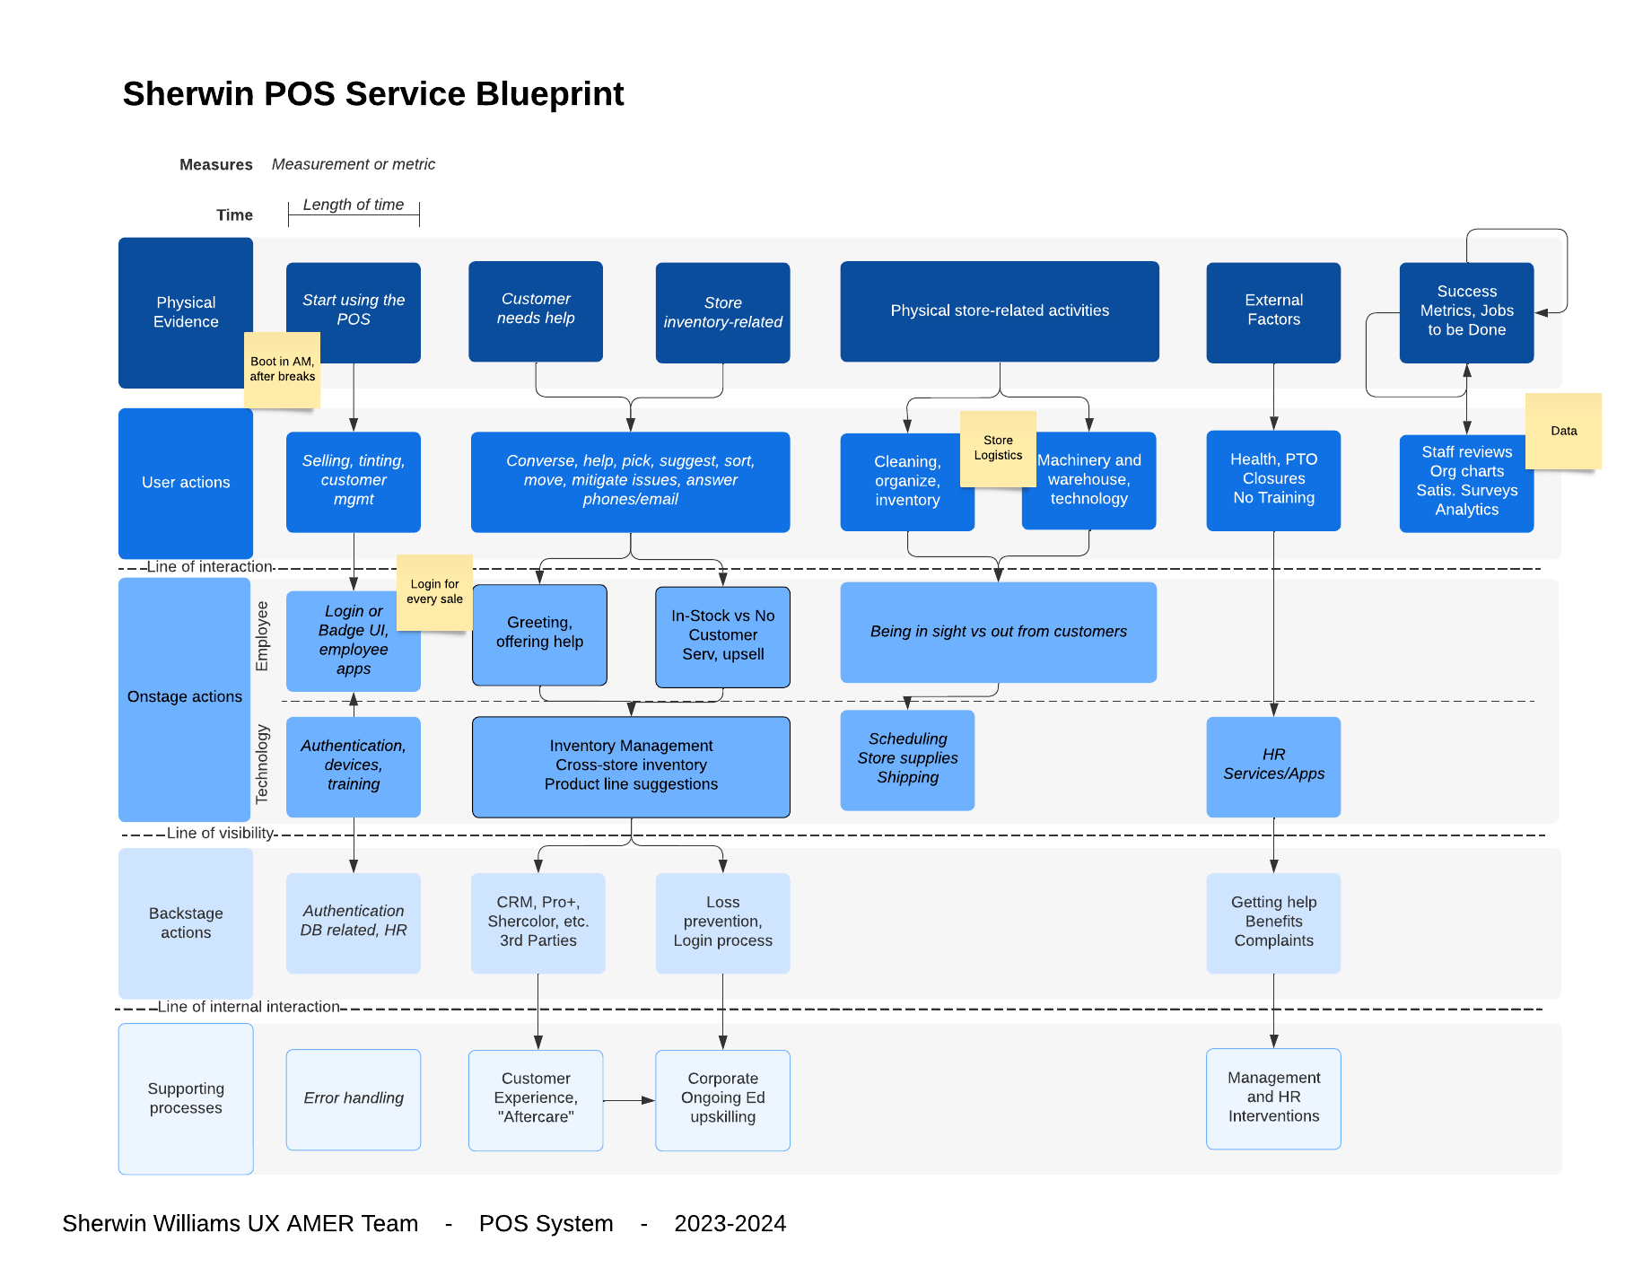Click the Length of time bracket text
The image size is (1643, 1285).
coord(354,205)
